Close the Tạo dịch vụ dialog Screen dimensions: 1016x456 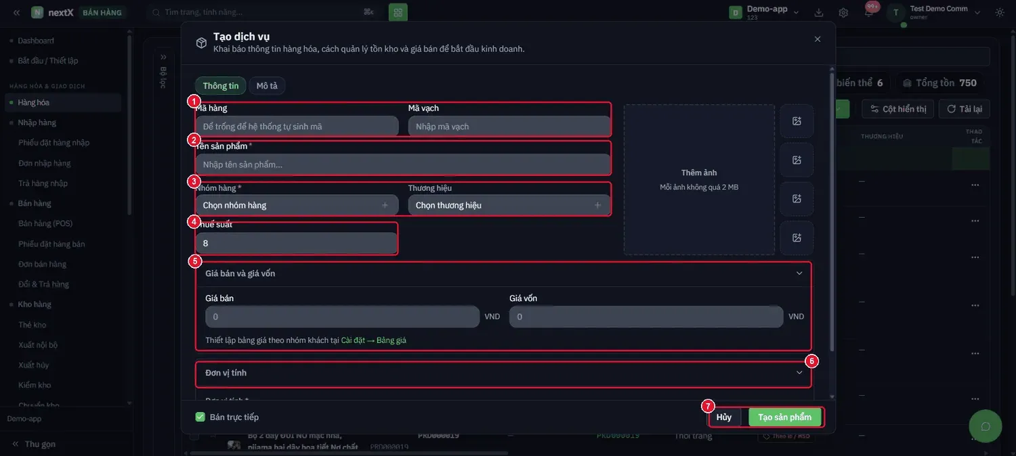pos(818,39)
